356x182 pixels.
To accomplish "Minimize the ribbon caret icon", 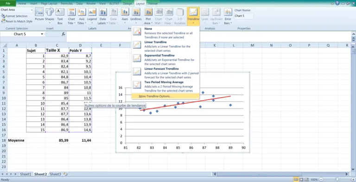I will click(333, 3).
